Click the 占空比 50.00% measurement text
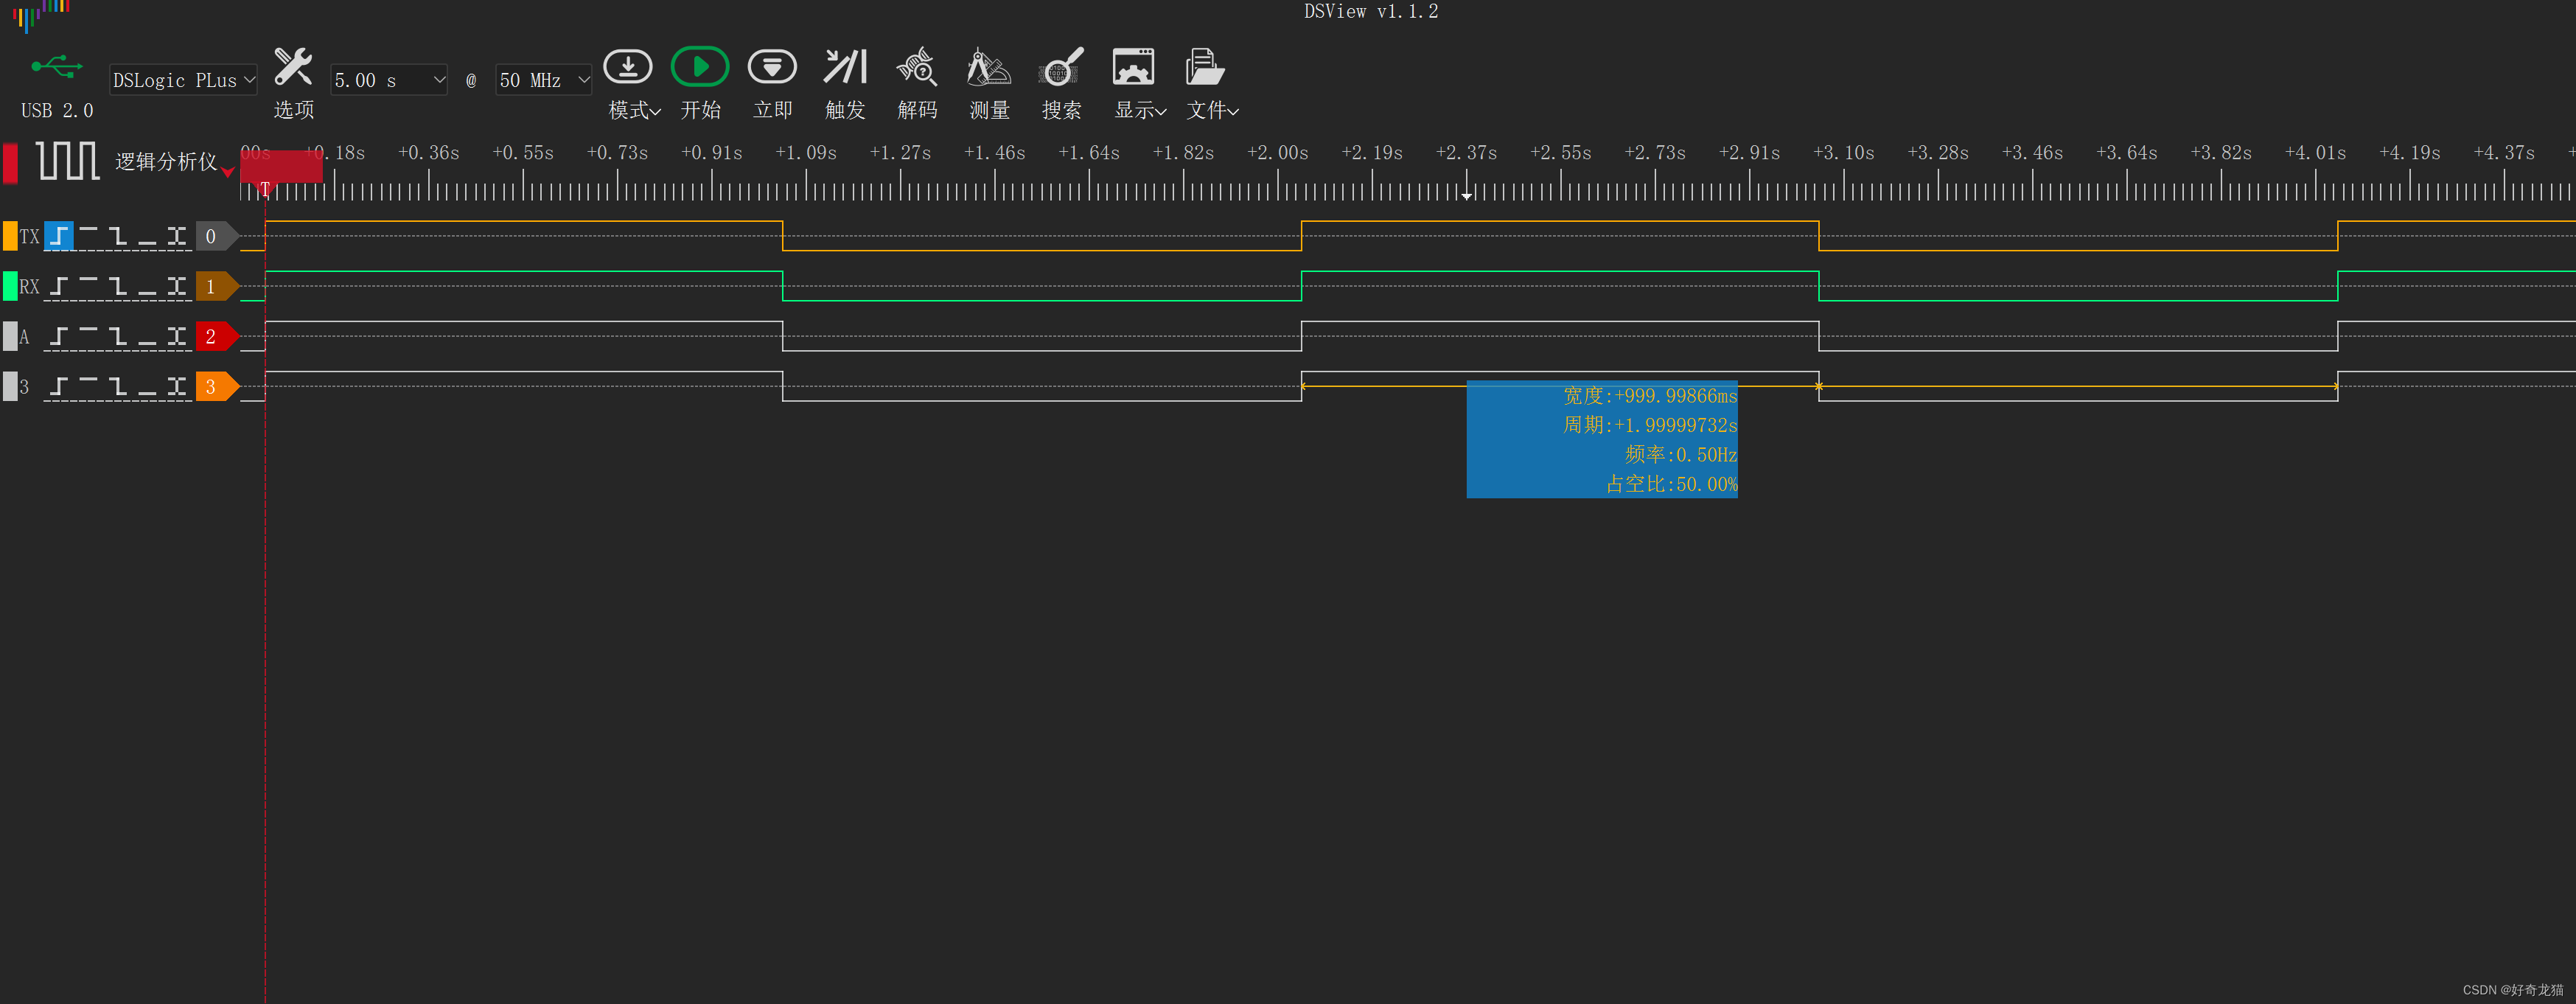The image size is (2576, 1004). tap(1671, 484)
